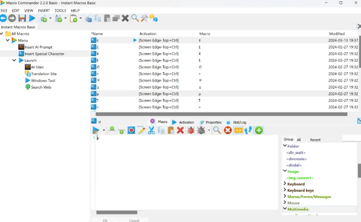The width and height of the screenshot is (361, 222).
Task: Click the add new macro gear icon
Action: 43,18
